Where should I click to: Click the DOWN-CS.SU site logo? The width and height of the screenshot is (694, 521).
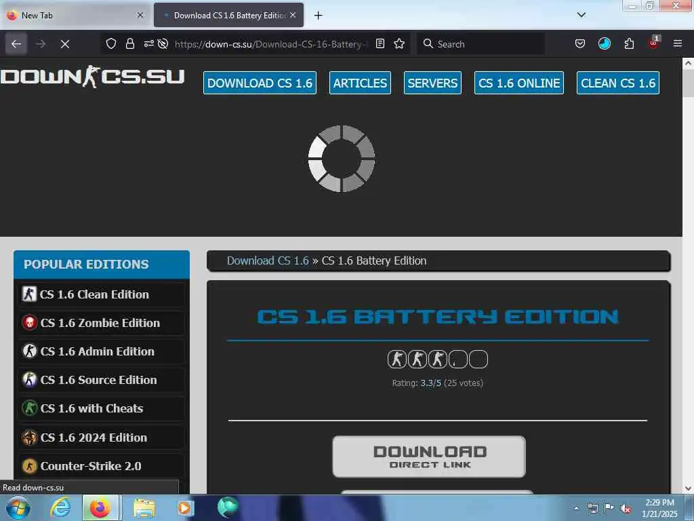pyautogui.click(x=92, y=77)
